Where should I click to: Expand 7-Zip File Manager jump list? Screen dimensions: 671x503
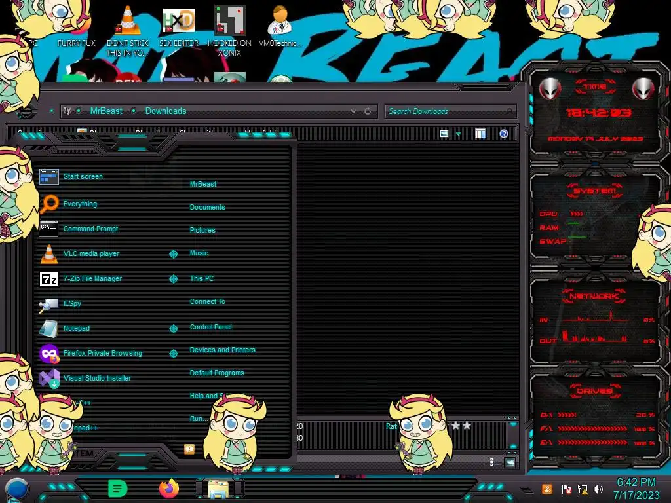tap(173, 279)
